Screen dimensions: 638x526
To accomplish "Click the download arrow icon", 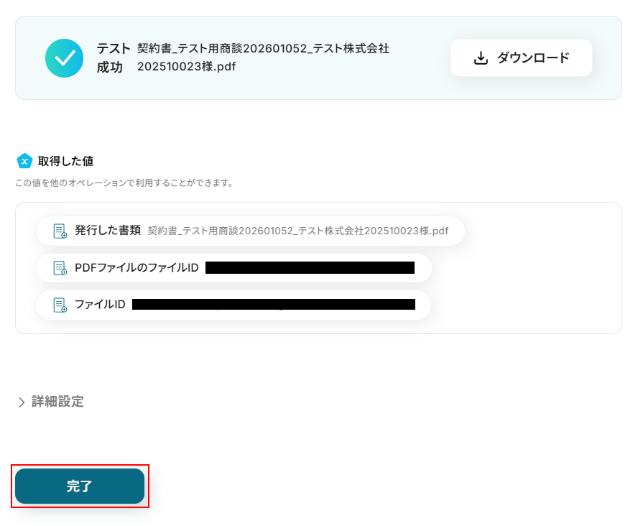I will (481, 58).
